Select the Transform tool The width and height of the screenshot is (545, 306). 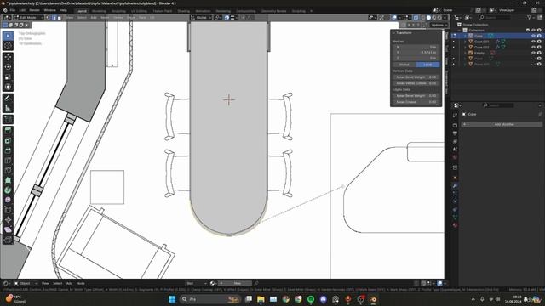pyautogui.click(x=8, y=87)
